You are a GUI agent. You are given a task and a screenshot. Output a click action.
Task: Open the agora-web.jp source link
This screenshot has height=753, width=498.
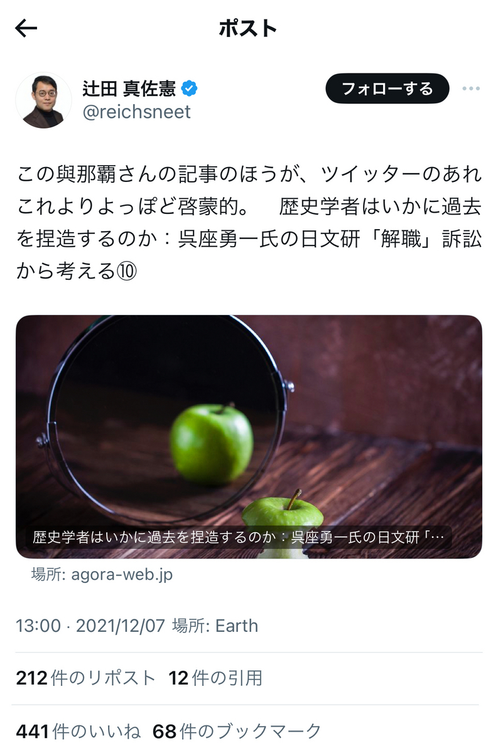[102, 574]
